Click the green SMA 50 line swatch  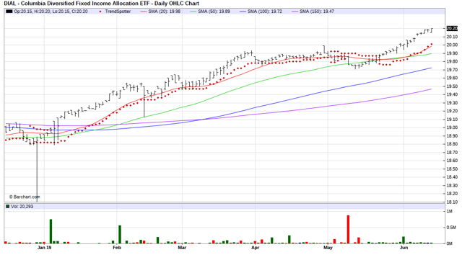193,12
